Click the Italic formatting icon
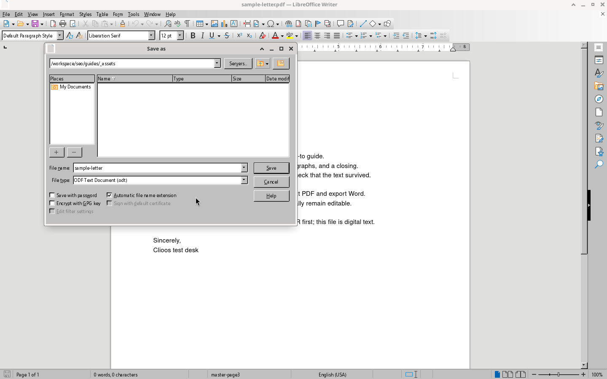Screen dimensions: 607x379 (x=202, y=36)
